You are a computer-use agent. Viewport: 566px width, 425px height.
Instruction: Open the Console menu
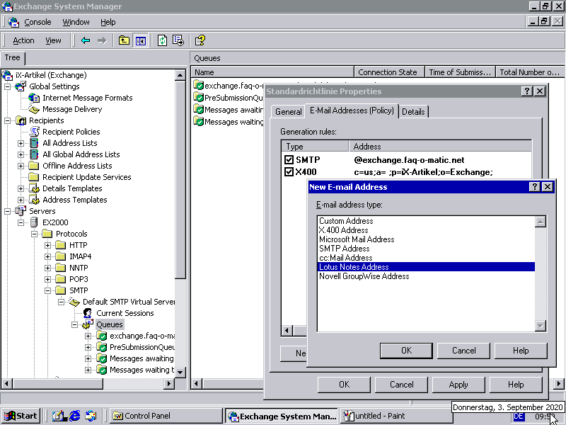click(x=37, y=22)
